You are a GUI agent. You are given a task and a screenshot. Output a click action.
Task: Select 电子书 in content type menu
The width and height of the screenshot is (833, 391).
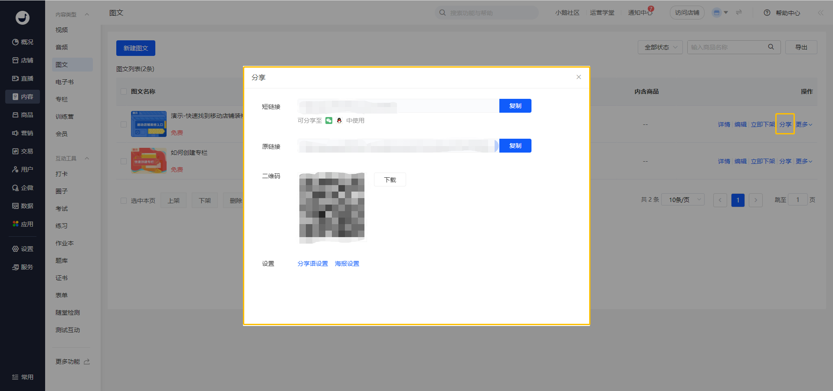tap(65, 82)
